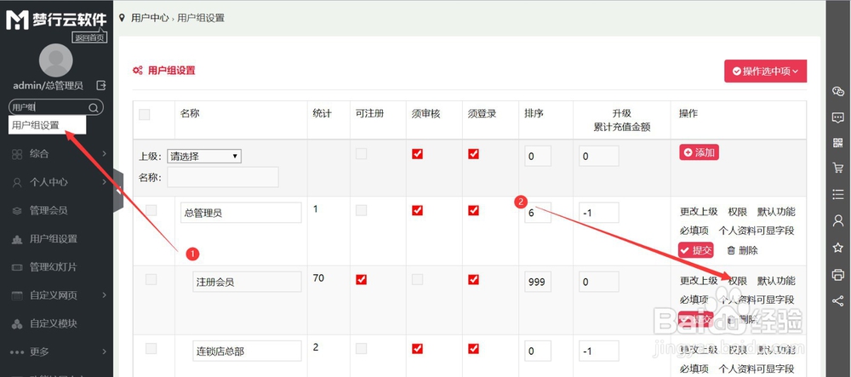Click the search magnifier icon in sidebar

click(94, 107)
